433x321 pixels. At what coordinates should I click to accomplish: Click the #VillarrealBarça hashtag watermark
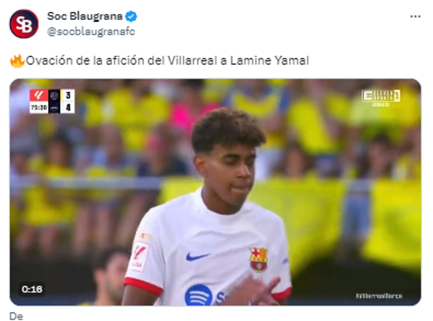click(x=379, y=296)
